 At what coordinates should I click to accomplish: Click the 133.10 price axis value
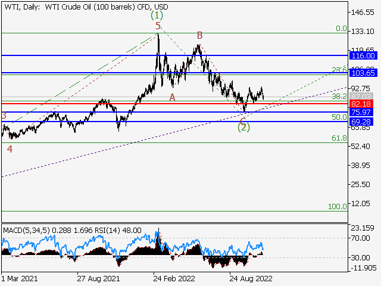(x=363, y=32)
